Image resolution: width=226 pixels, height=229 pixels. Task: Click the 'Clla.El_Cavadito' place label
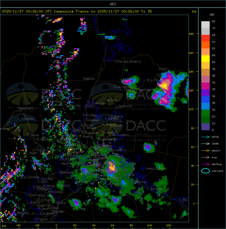tap(137, 90)
